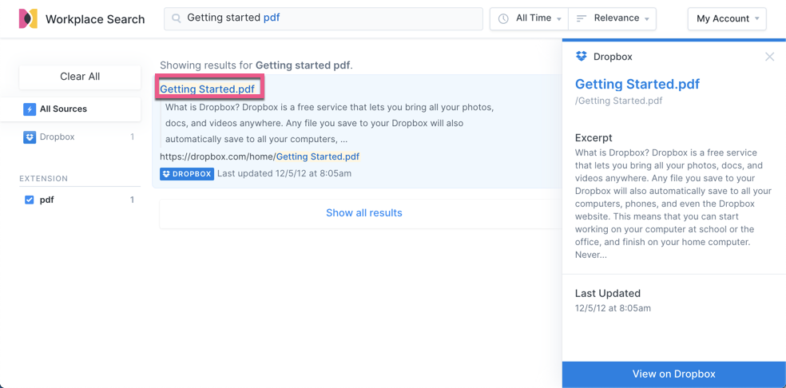This screenshot has width=786, height=388.
Task: Uncheck the pdf extension checkbox
Action: click(29, 200)
